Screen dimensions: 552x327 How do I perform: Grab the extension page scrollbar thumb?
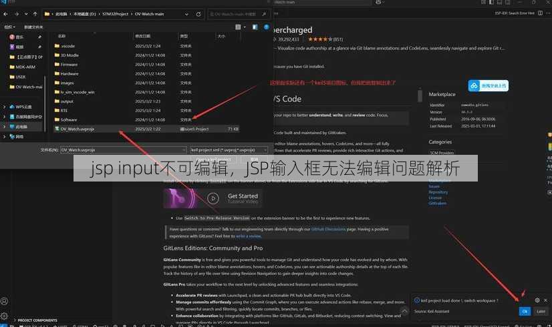click(420, 95)
